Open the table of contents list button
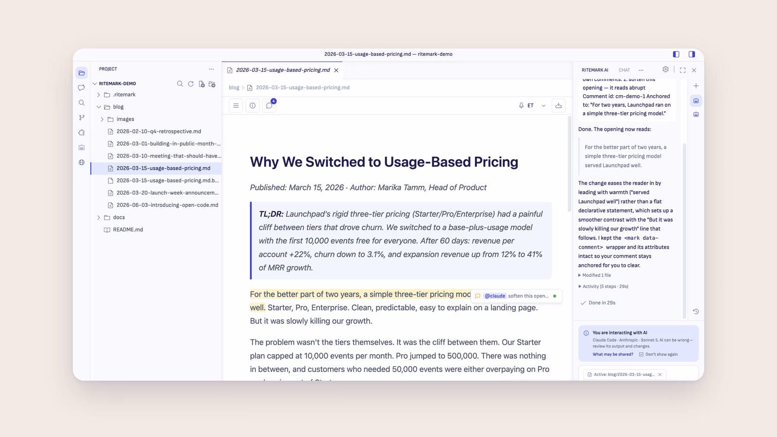Screen dimensions: 777x437 coord(236,105)
